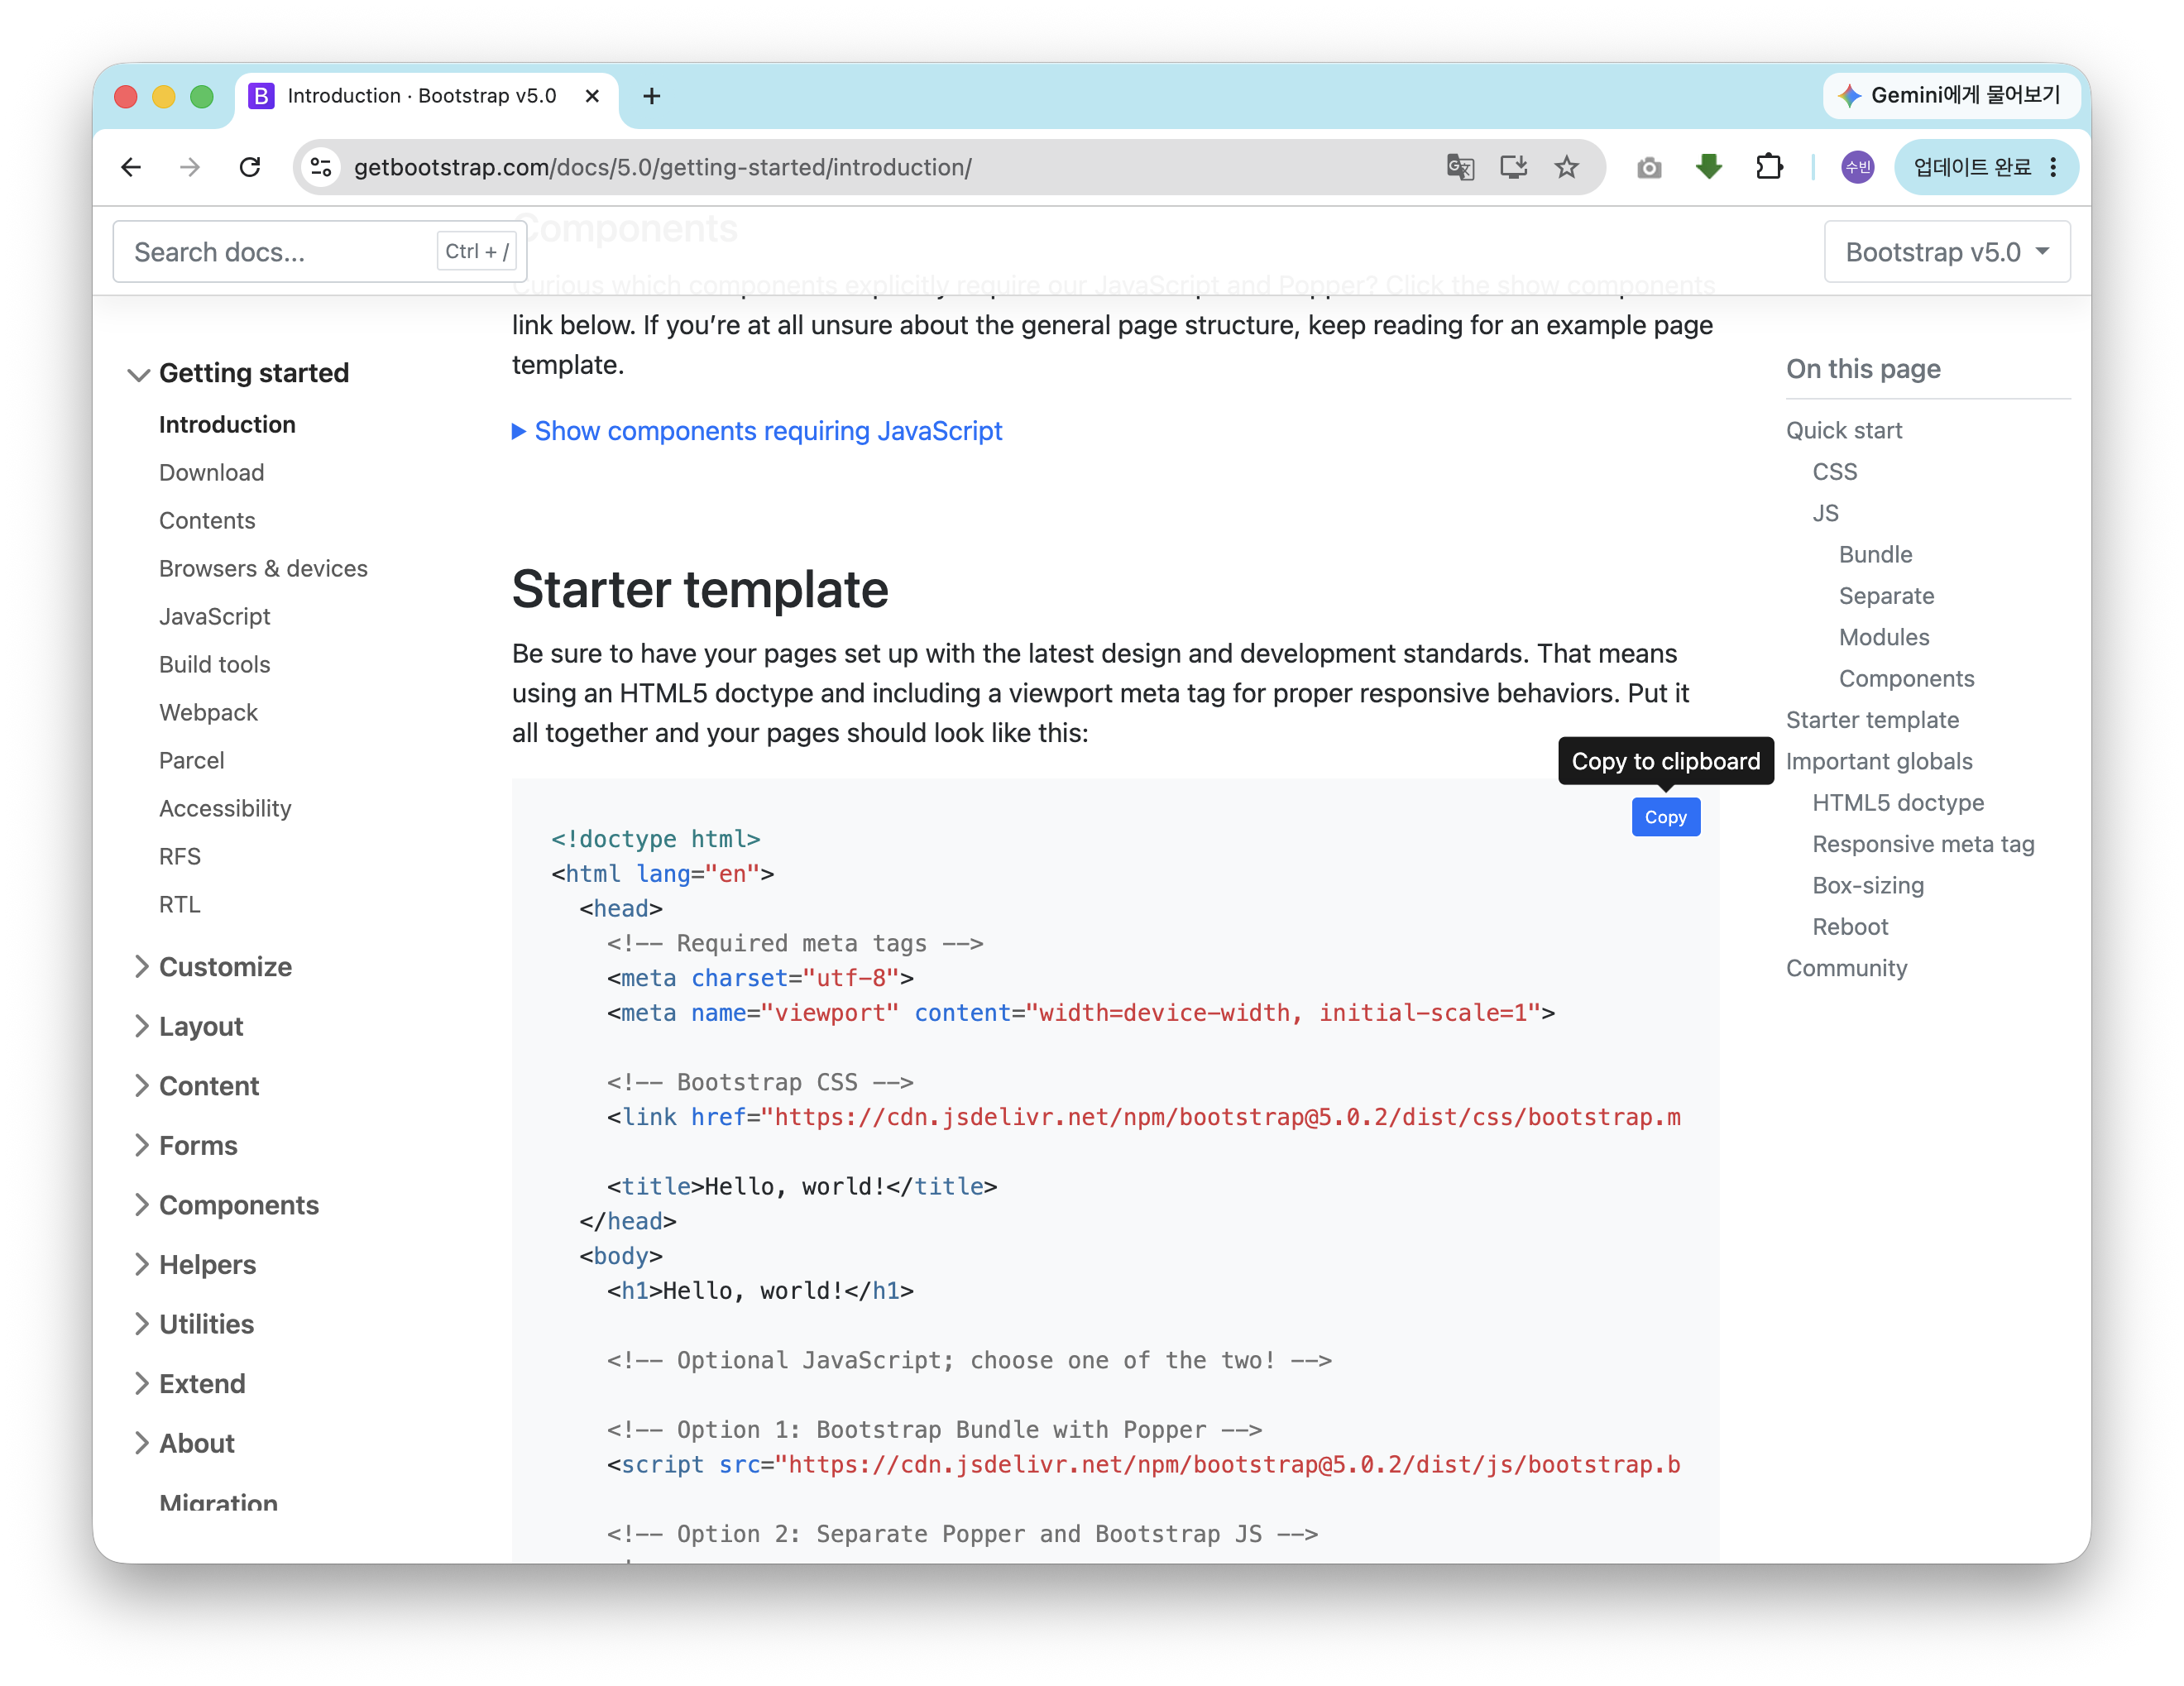
Task: Open the JavaScript docs page
Action: click(214, 617)
